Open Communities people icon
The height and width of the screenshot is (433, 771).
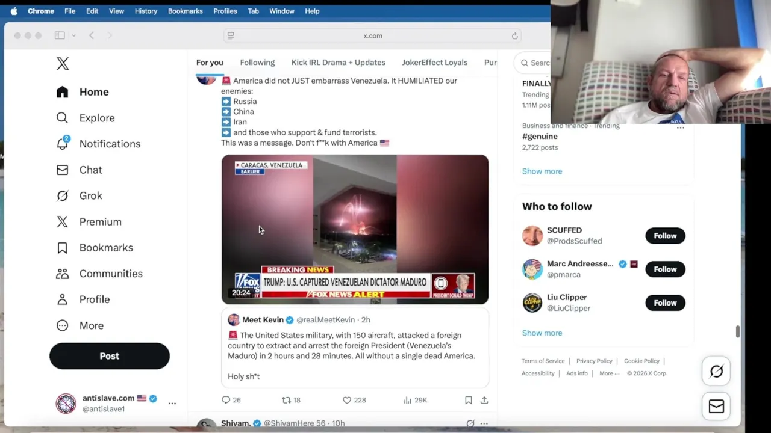coord(62,274)
